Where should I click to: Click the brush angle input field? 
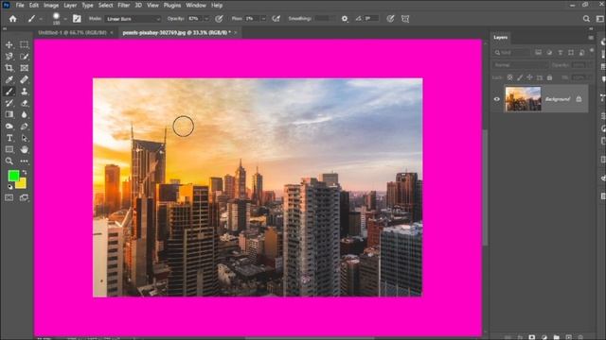click(371, 19)
